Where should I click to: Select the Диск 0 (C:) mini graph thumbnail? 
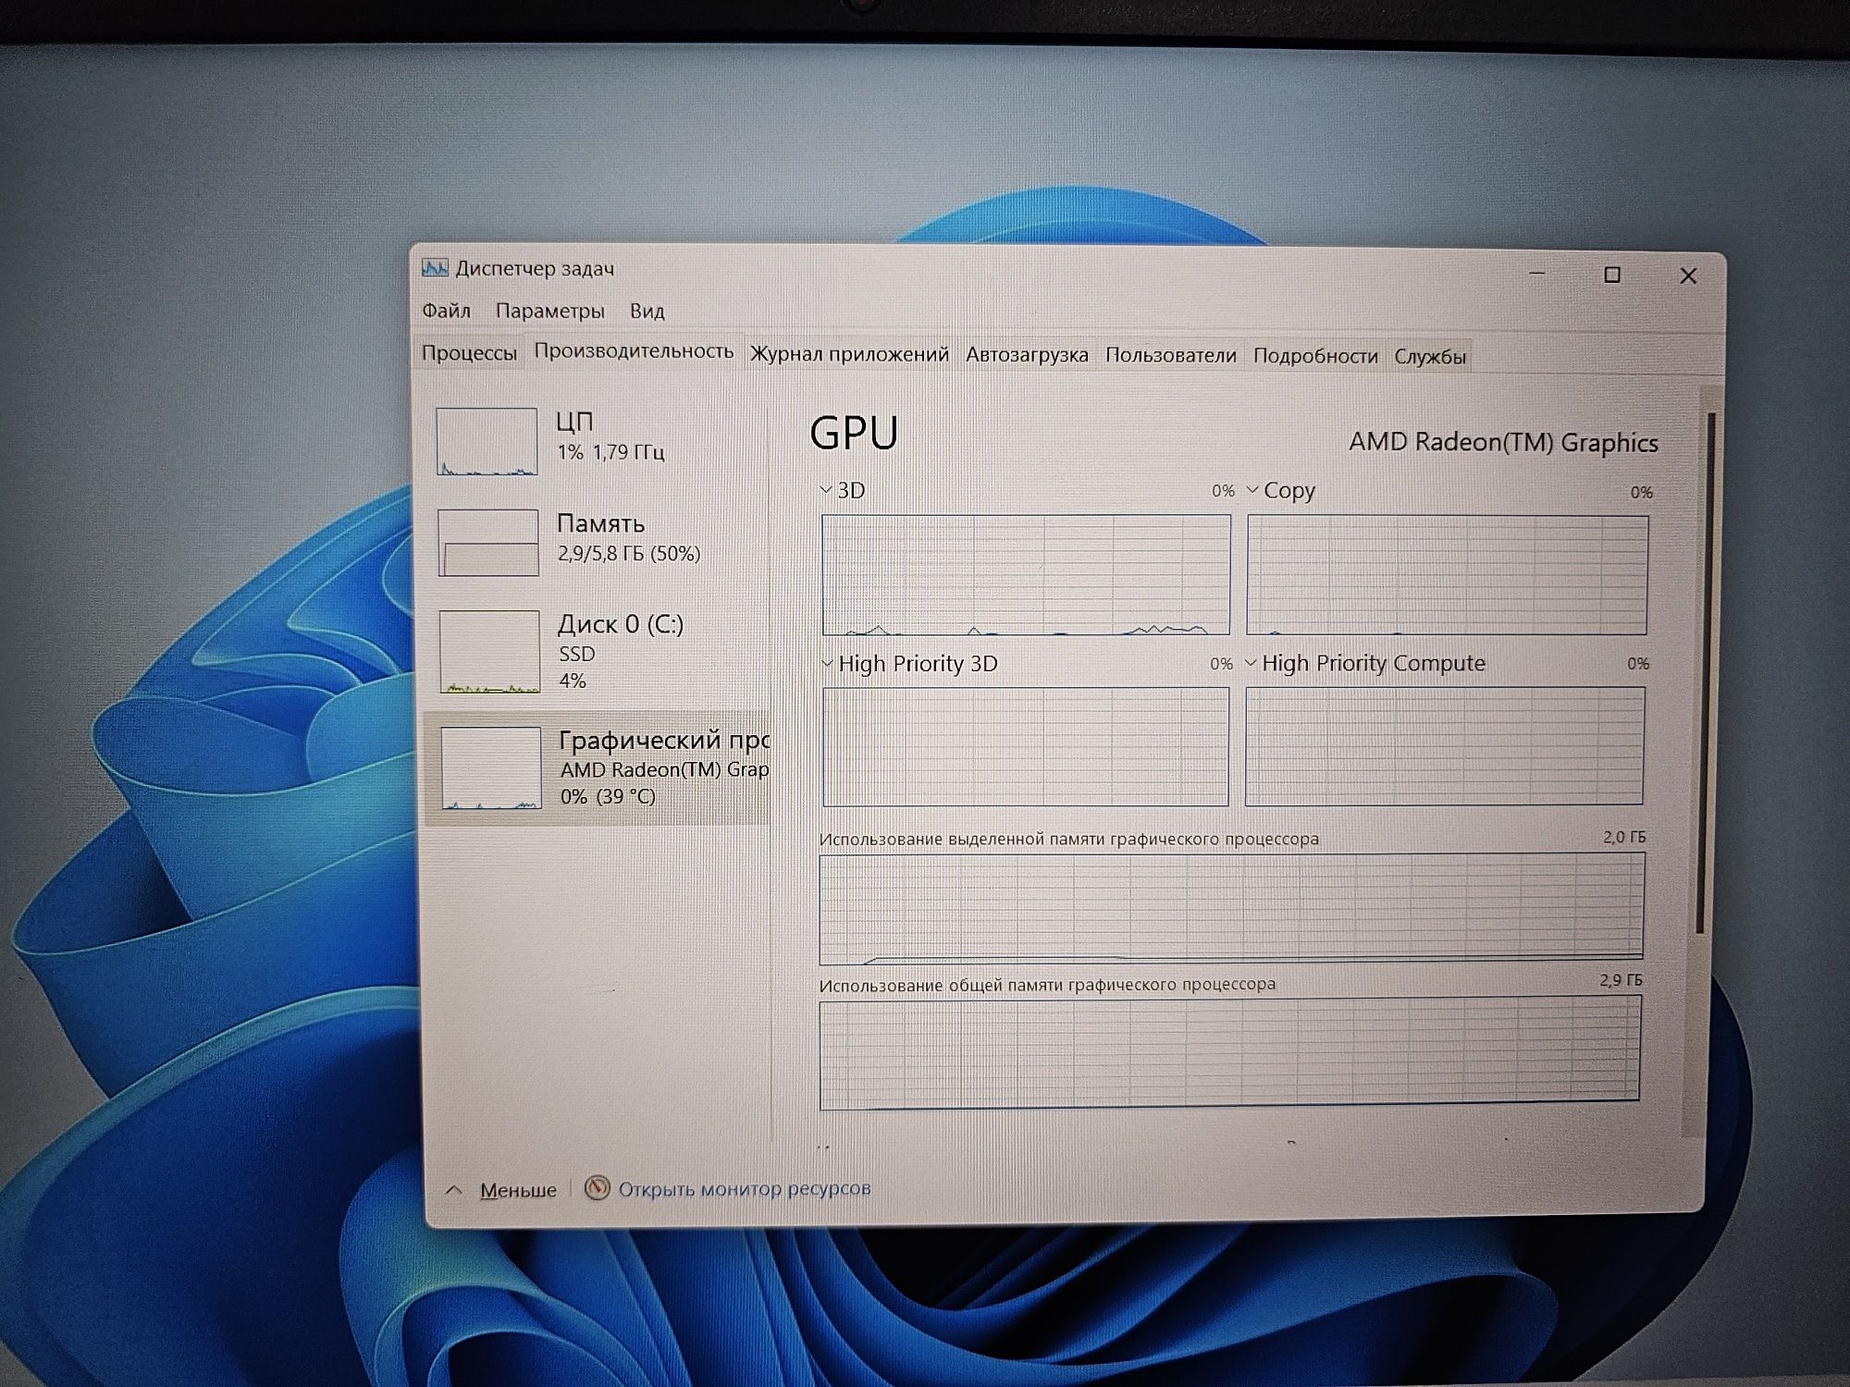pos(489,652)
